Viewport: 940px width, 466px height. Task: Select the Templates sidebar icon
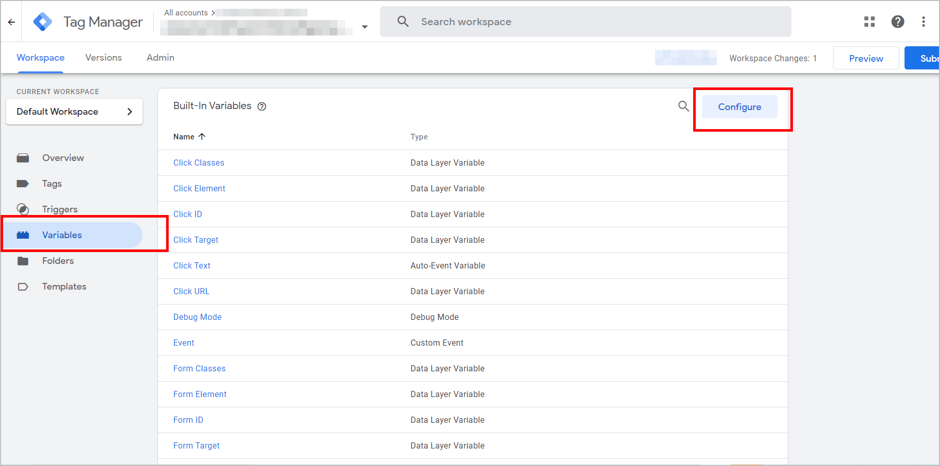coord(23,286)
